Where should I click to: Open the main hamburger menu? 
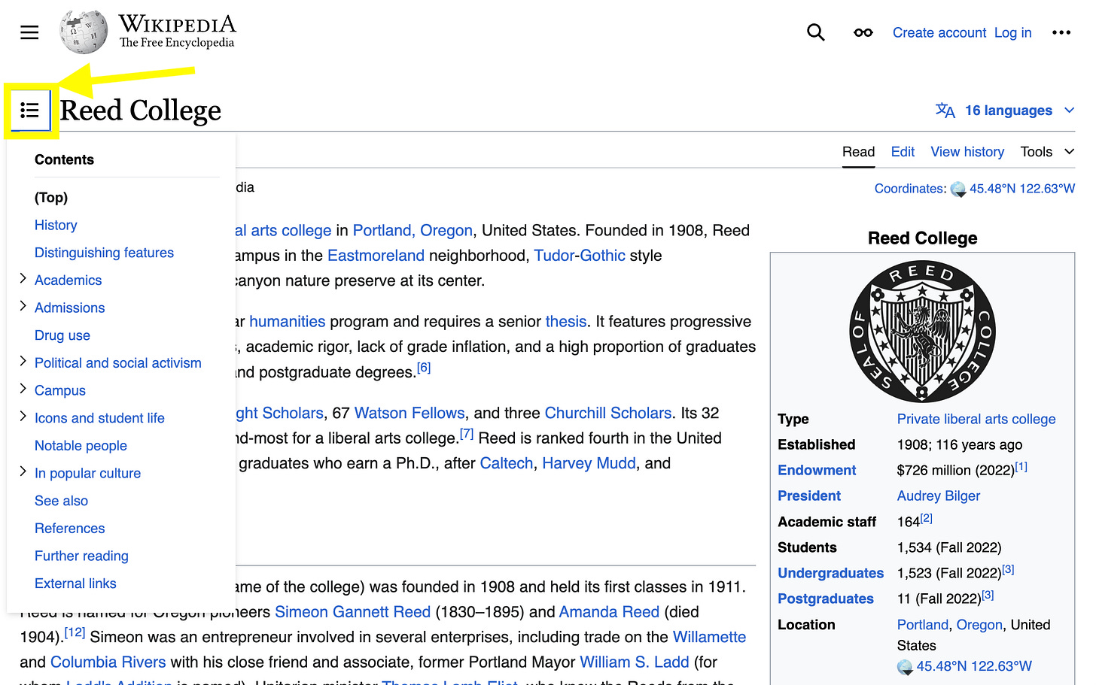coord(29,32)
